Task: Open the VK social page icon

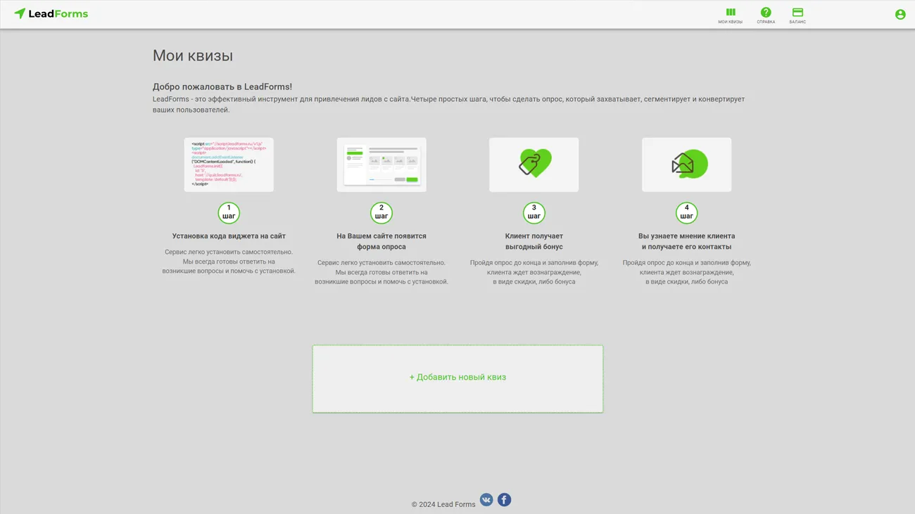Action: (x=486, y=500)
